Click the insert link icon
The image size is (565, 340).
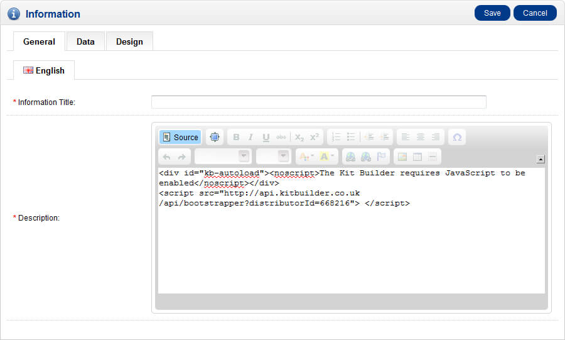(x=350, y=157)
